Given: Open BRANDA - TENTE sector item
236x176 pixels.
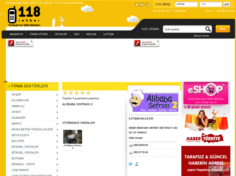Looking at the screenshot, I should [23, 164].
